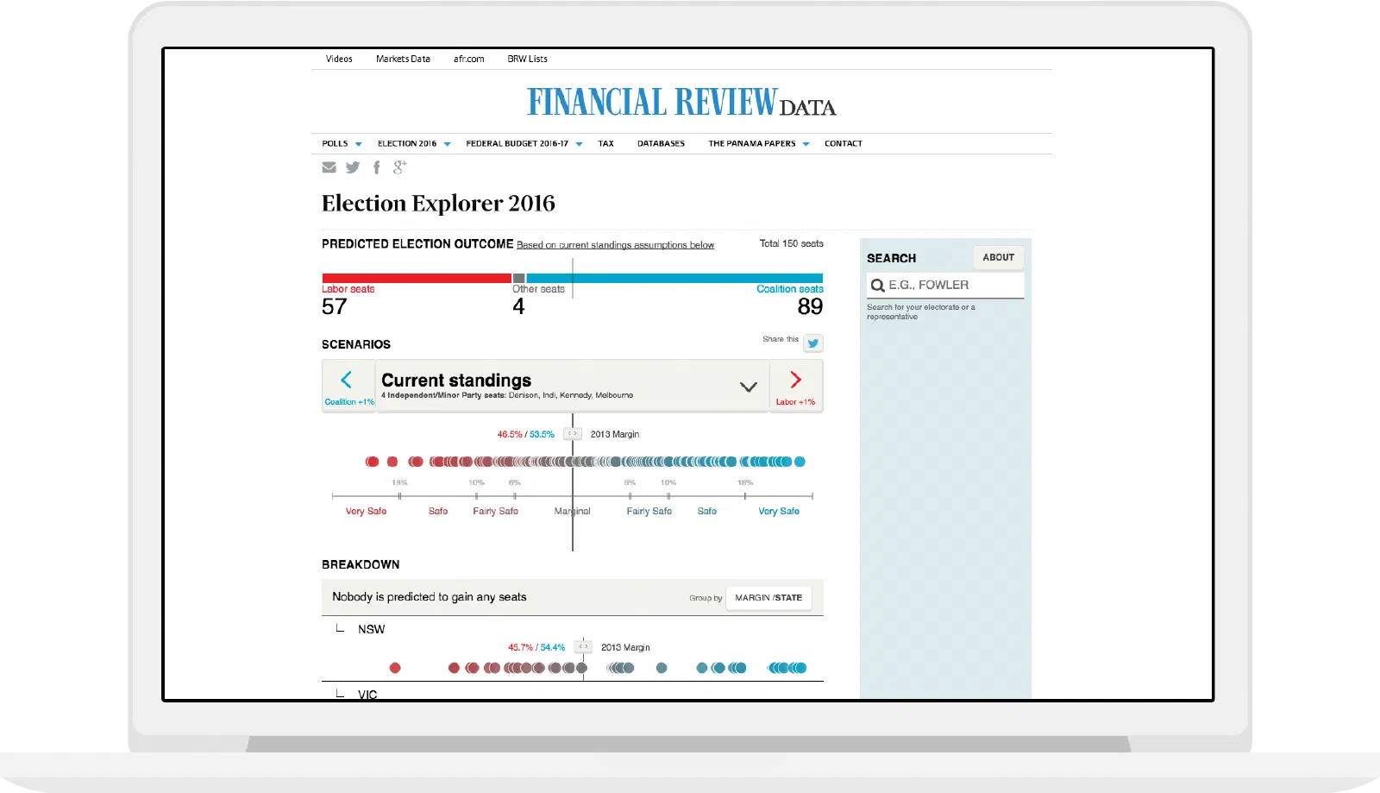Toggle grouping by Margin / State
Screen dimensions: 1380x793
[x=768, y=597]
